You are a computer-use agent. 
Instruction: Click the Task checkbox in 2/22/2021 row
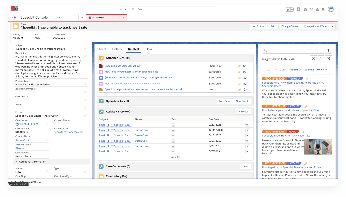pos(173,125)
